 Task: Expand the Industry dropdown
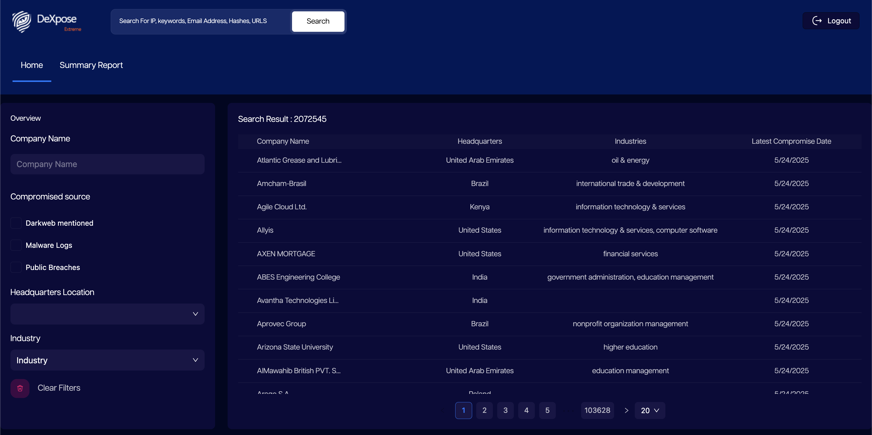point(107,360)
